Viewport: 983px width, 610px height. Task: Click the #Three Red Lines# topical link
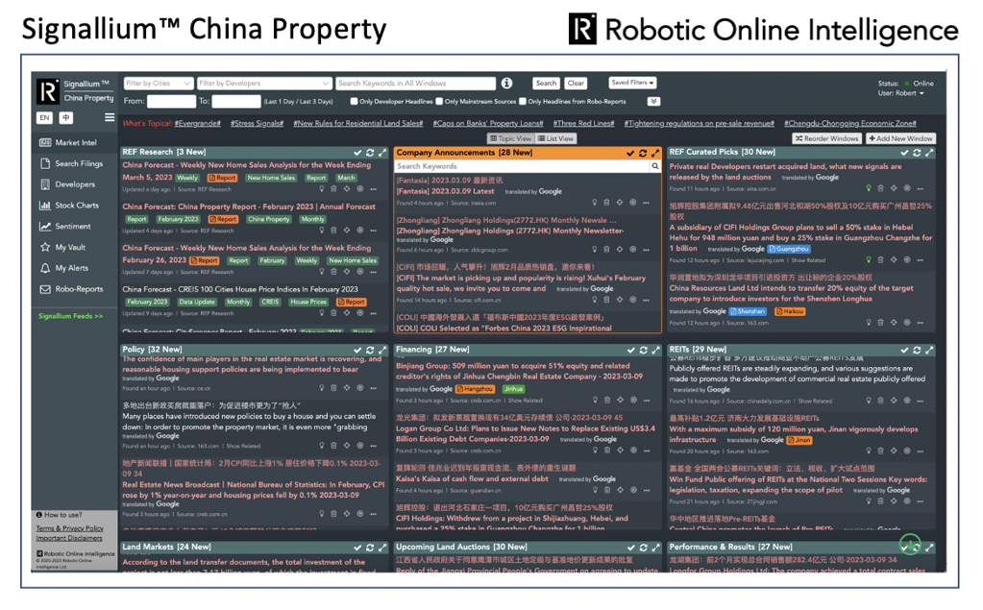click(x=583, y=124)
